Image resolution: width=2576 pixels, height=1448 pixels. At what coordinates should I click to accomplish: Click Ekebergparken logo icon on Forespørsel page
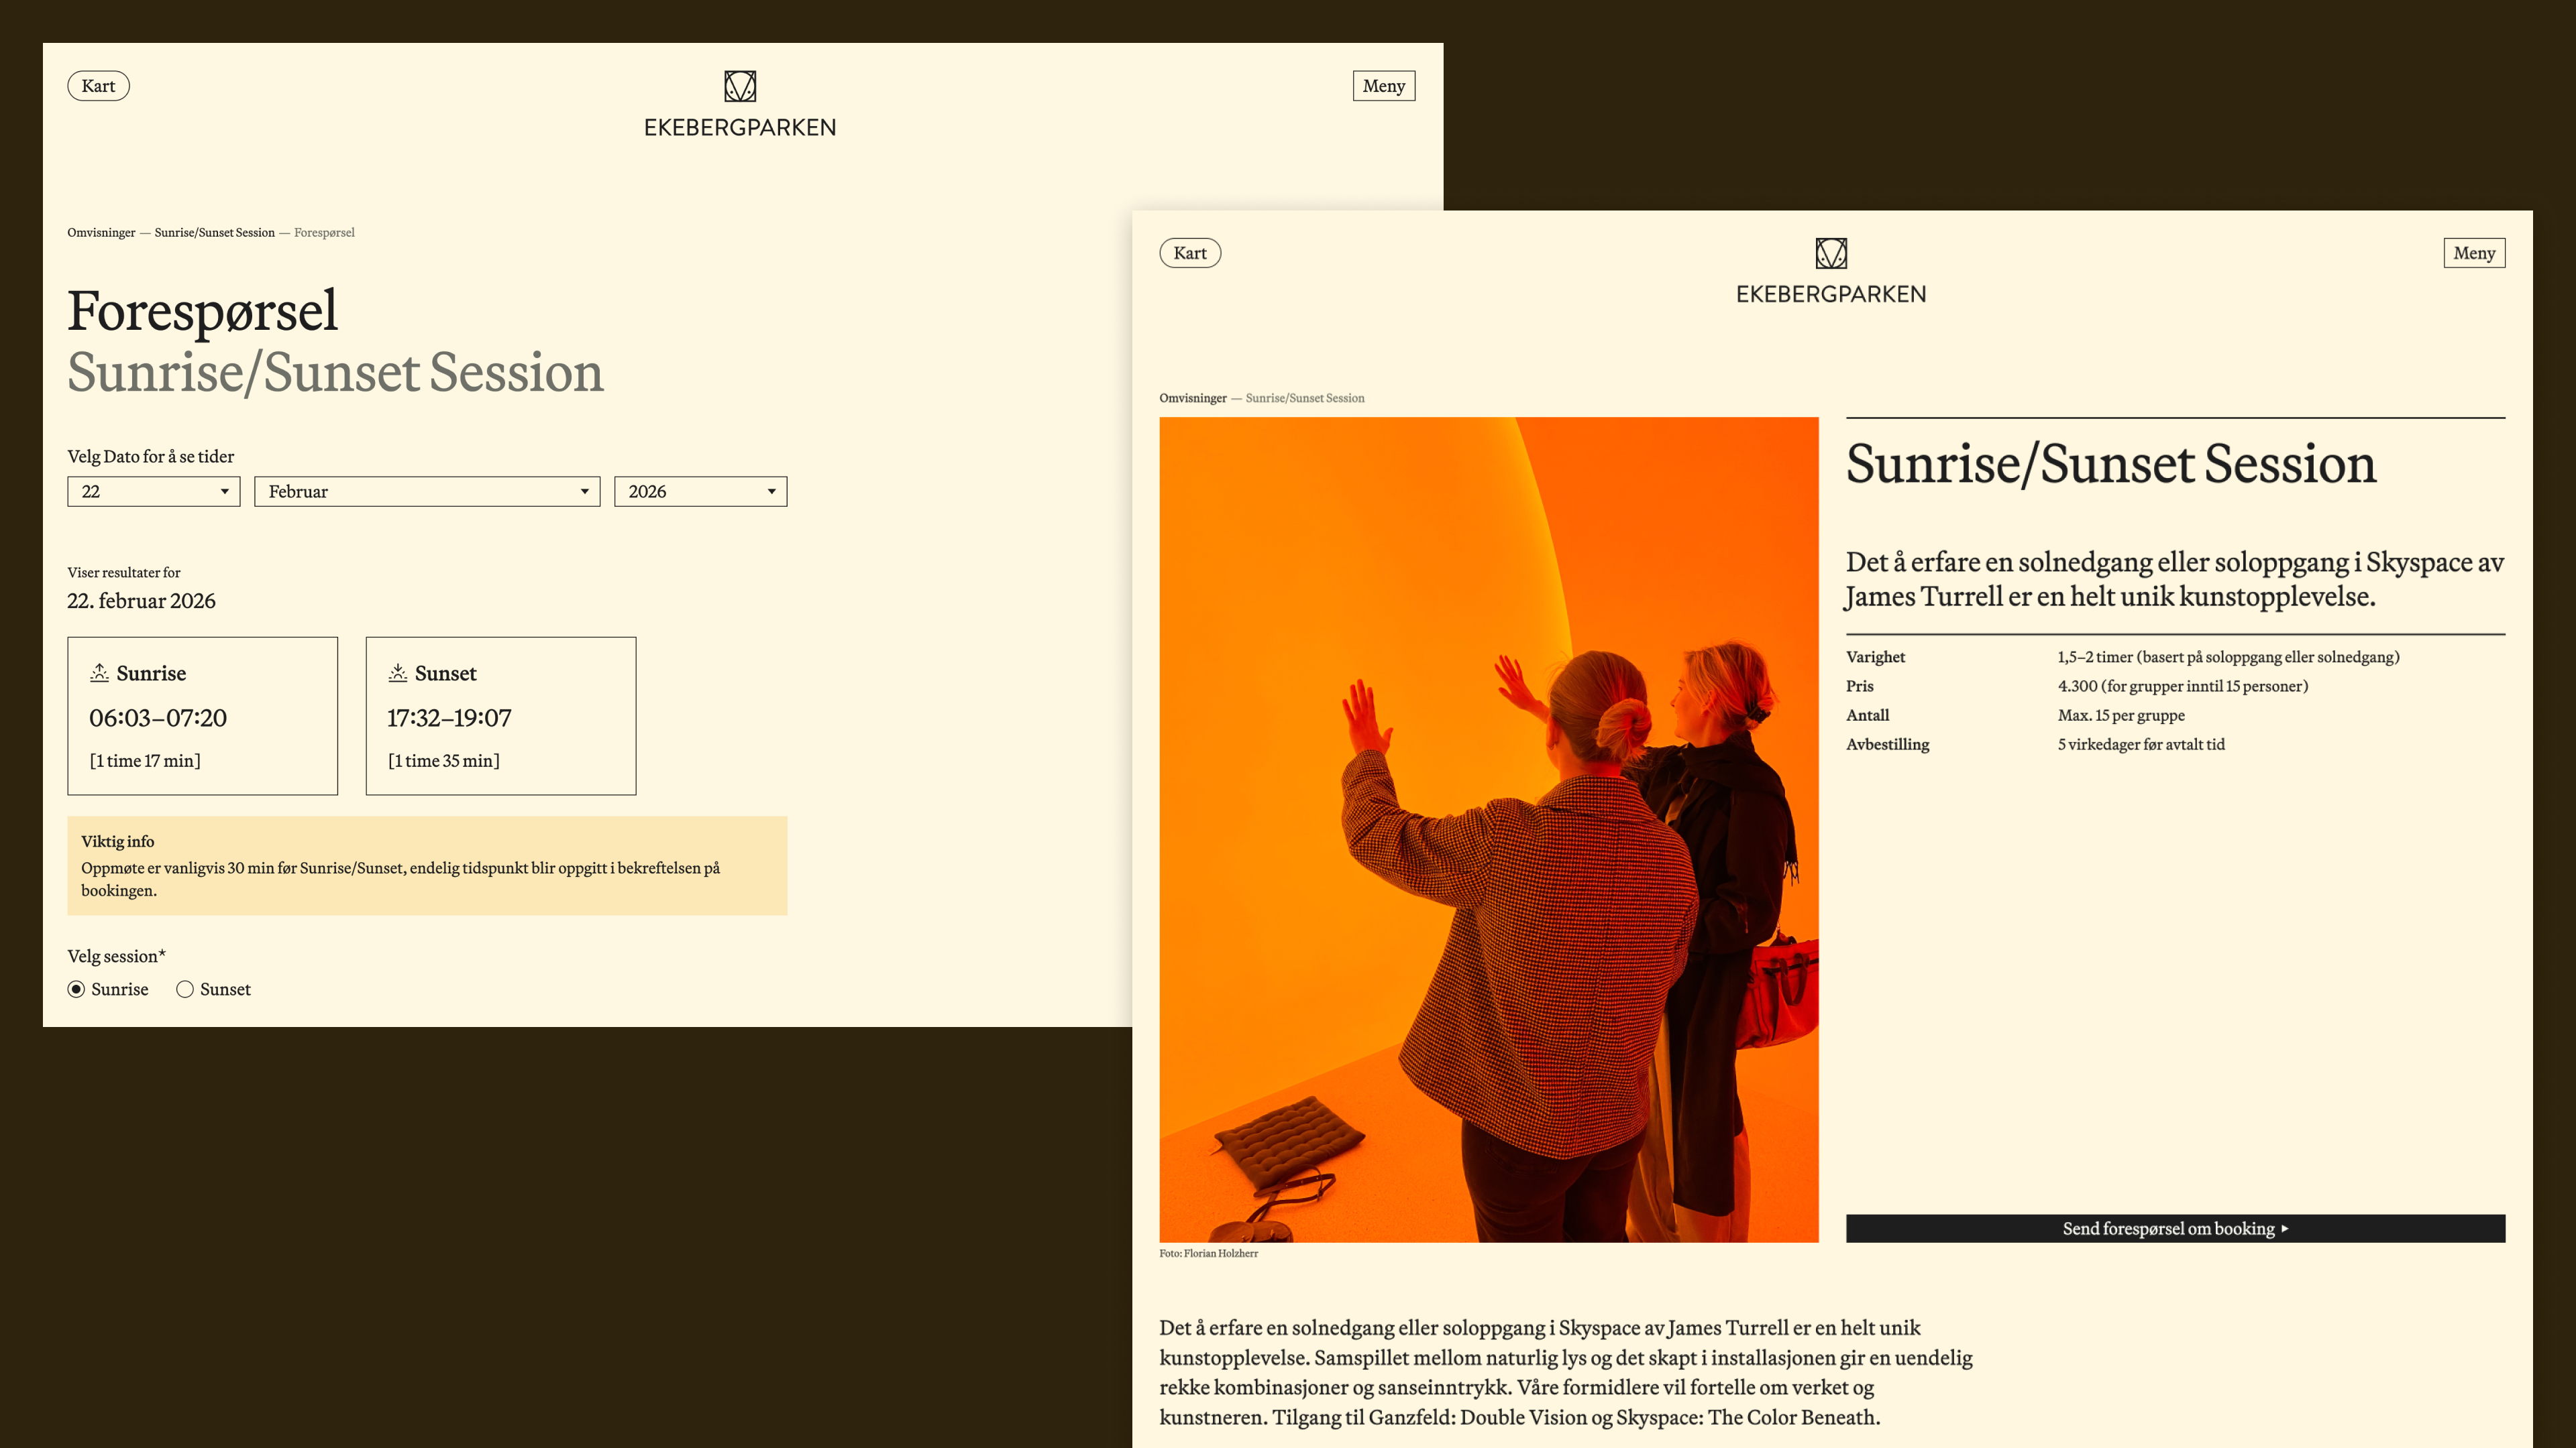740,86
